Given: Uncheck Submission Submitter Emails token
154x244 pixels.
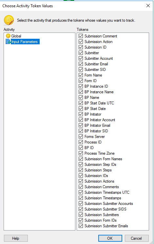Looking at the screenshot, I should pos(81,226).
